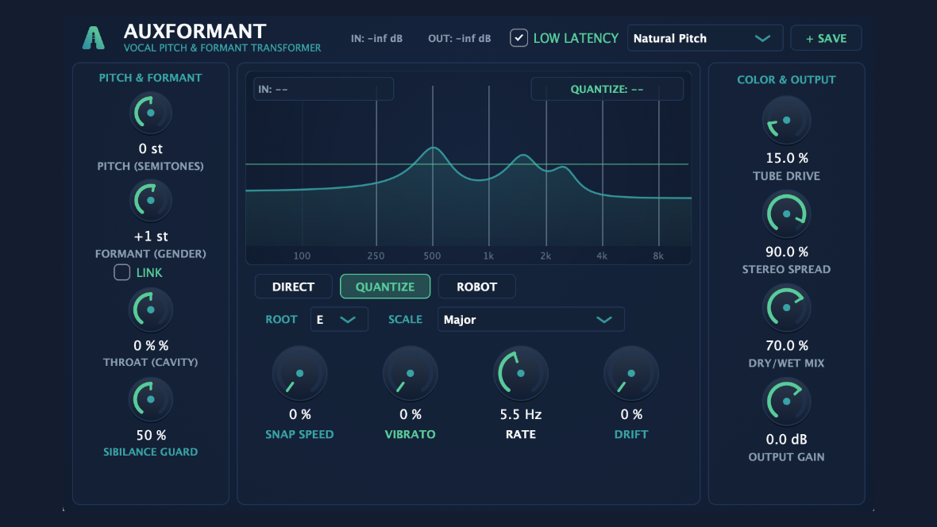Click the '0 % %' throat value
937x527 pixels.
151,345
